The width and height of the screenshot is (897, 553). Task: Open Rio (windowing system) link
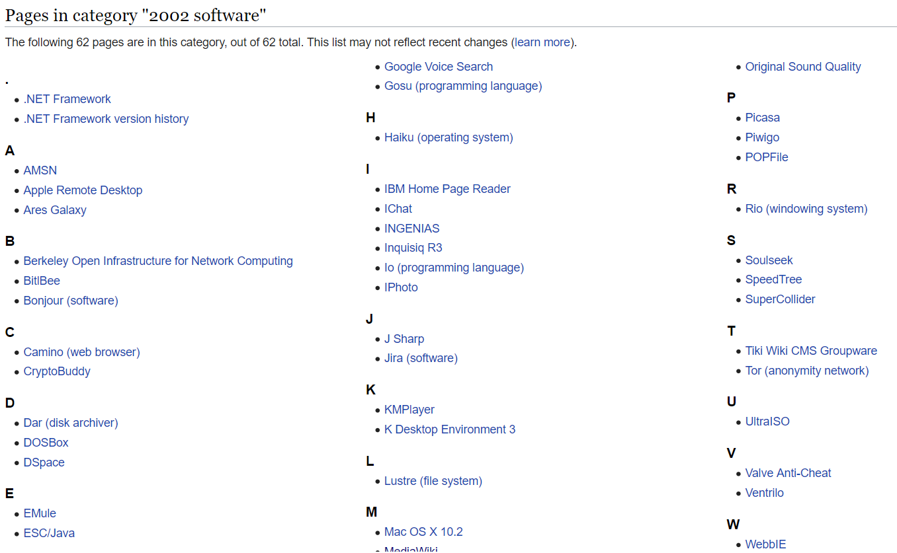(806, 209)
